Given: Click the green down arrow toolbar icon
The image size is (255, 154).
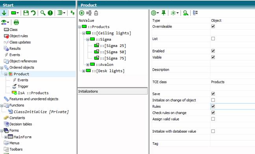Looking at the screenshot, I should click(4, 13).
